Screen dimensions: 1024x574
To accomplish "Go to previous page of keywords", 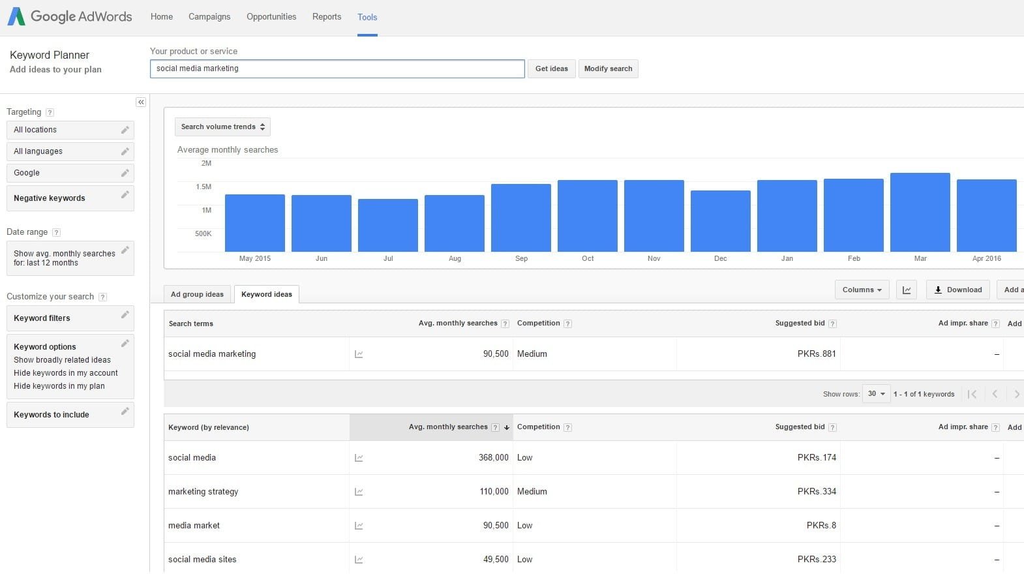I will click(x=995, y=394).
